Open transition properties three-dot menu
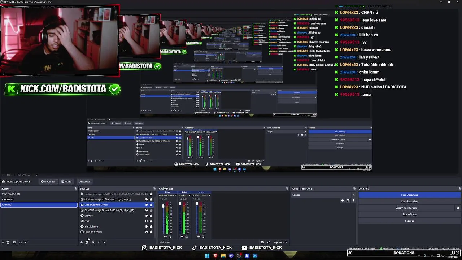This screenshot has height=260, width=462. pos(353,201)
